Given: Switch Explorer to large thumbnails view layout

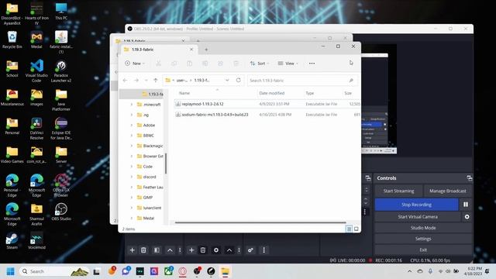Looking at the screenshot, I should point(356,229).
